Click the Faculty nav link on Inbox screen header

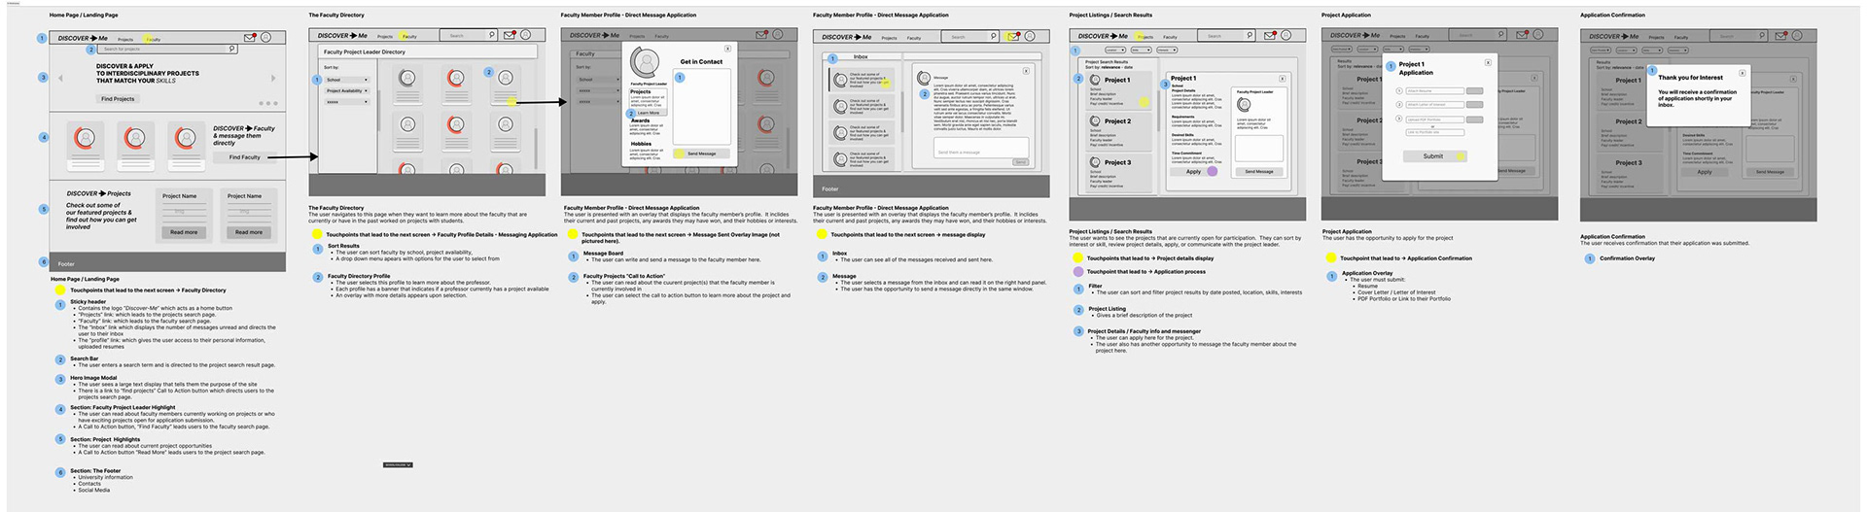(x=914, y=38)
